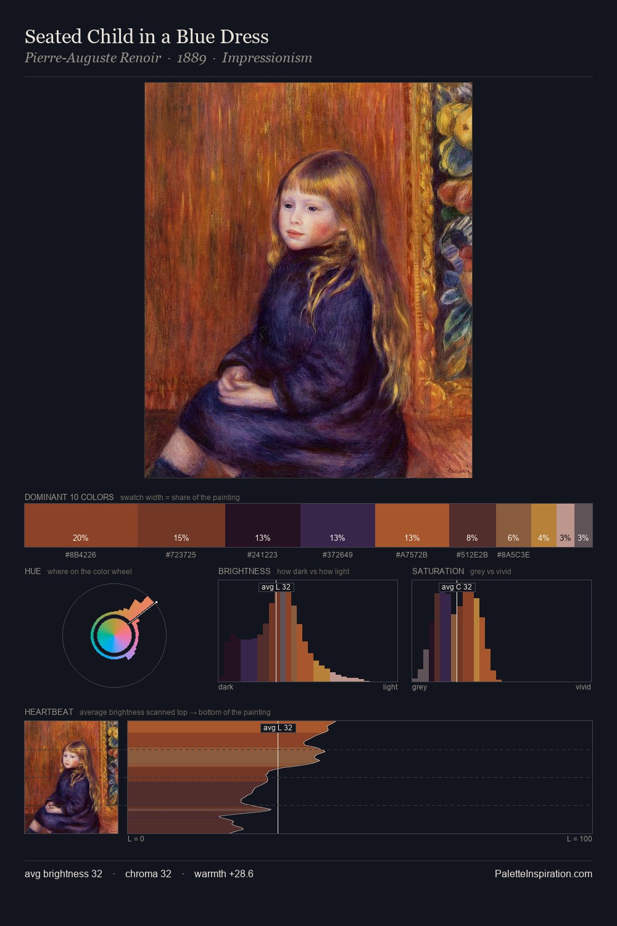This screenshot has height=926, width=617.
Task: Choose the purple 13% swatch #372649
Action: pyautogui.click(x=337, y=525)
